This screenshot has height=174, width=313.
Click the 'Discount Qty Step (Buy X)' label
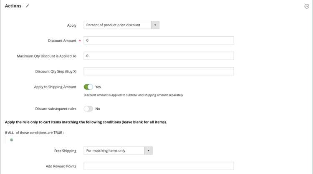point(56,71)
